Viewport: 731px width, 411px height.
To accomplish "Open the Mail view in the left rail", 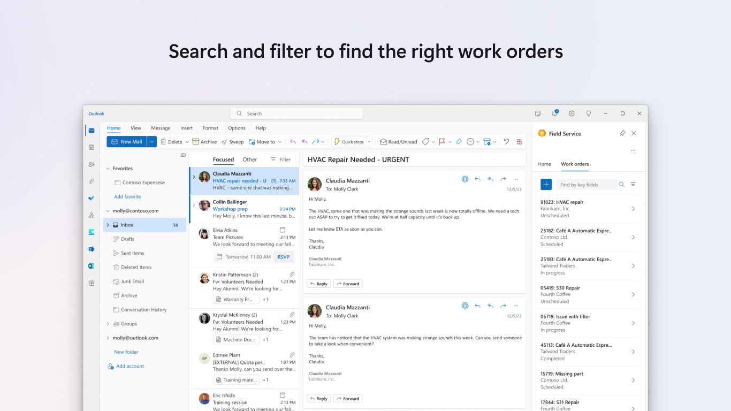I will pos(92,130).
